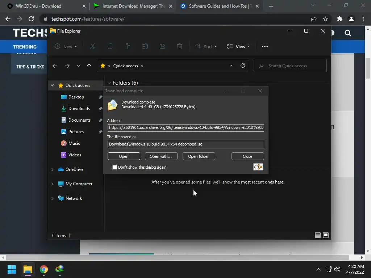Viewport: 371px width, 278px height.
Task: Click TRENDING in TechSpot navigation bar
Action: pyautogui.click(x=25, y=47)
